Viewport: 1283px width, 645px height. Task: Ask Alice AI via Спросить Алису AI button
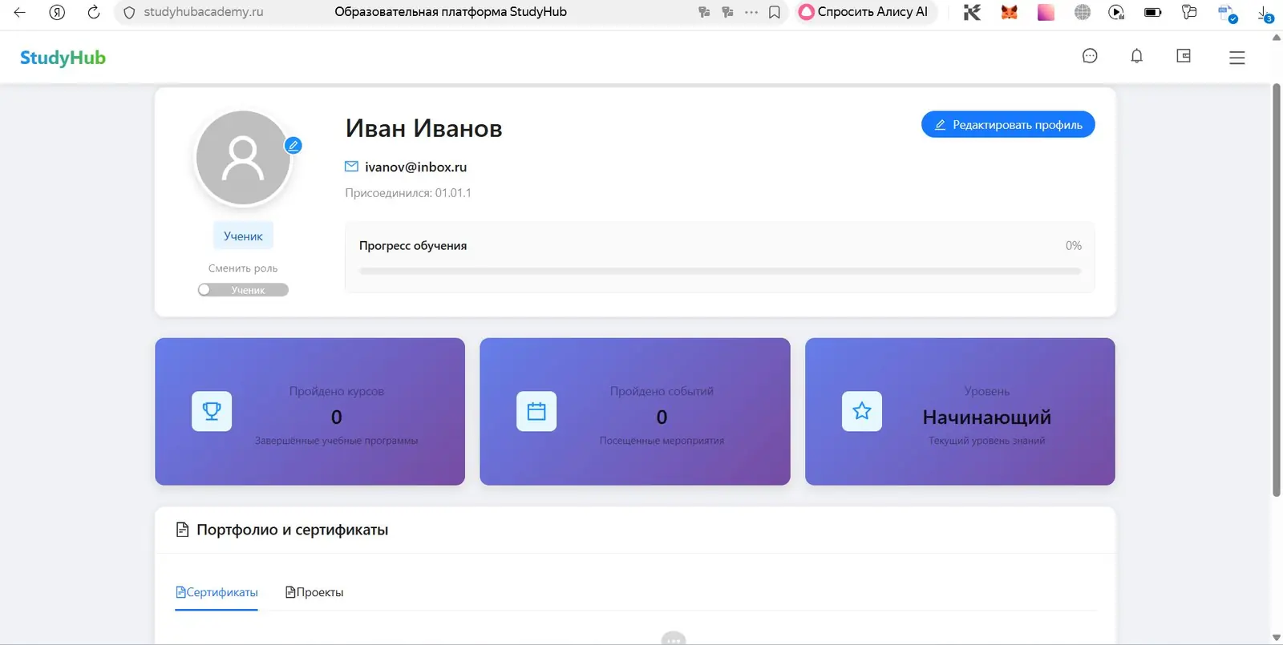tap(864, 12)
